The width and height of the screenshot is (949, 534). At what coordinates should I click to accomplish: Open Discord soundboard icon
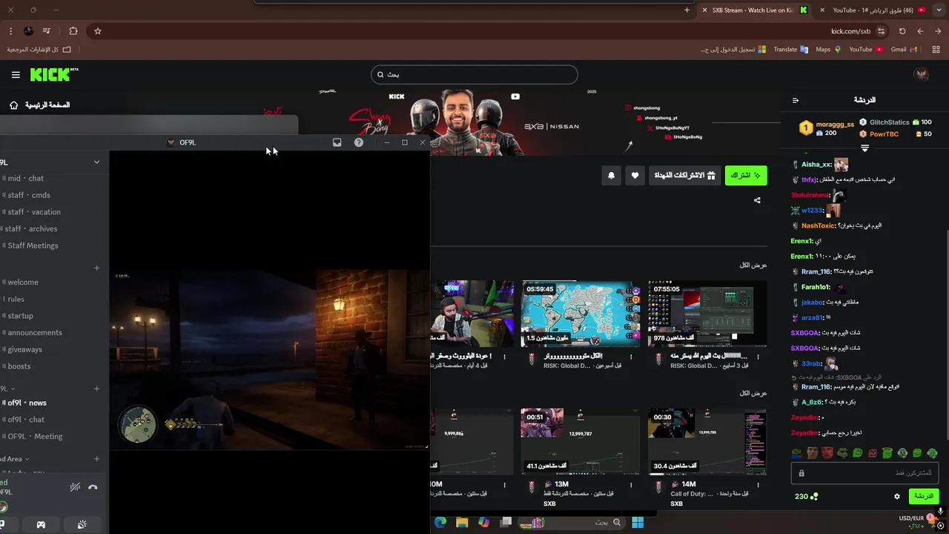[x=82, y=524]
